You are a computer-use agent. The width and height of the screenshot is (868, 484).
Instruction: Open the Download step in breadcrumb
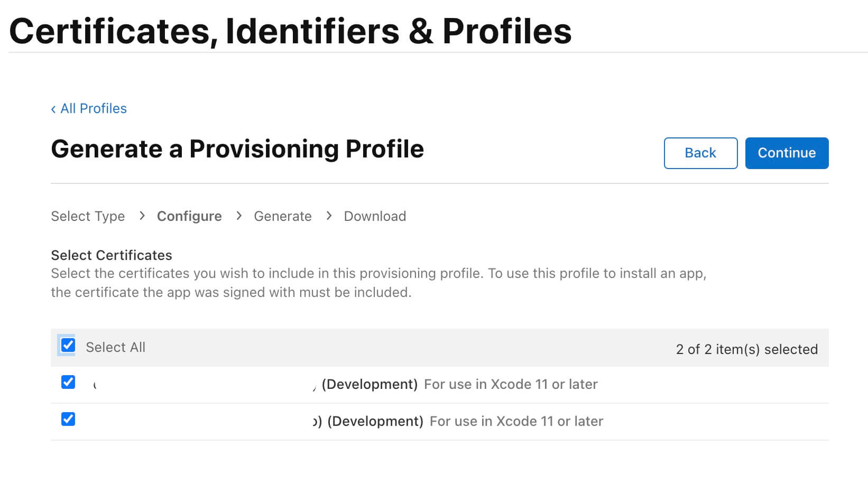[375, 216]
